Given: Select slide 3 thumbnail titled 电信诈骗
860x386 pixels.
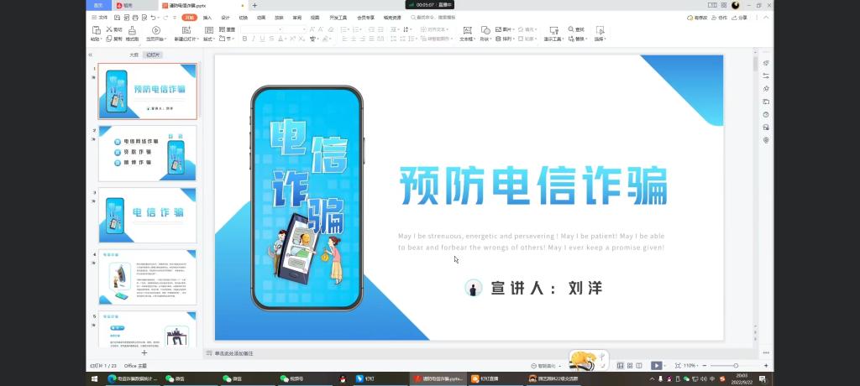Looking at the screenshot, I should pyautogui.click(x=147, y=214).
